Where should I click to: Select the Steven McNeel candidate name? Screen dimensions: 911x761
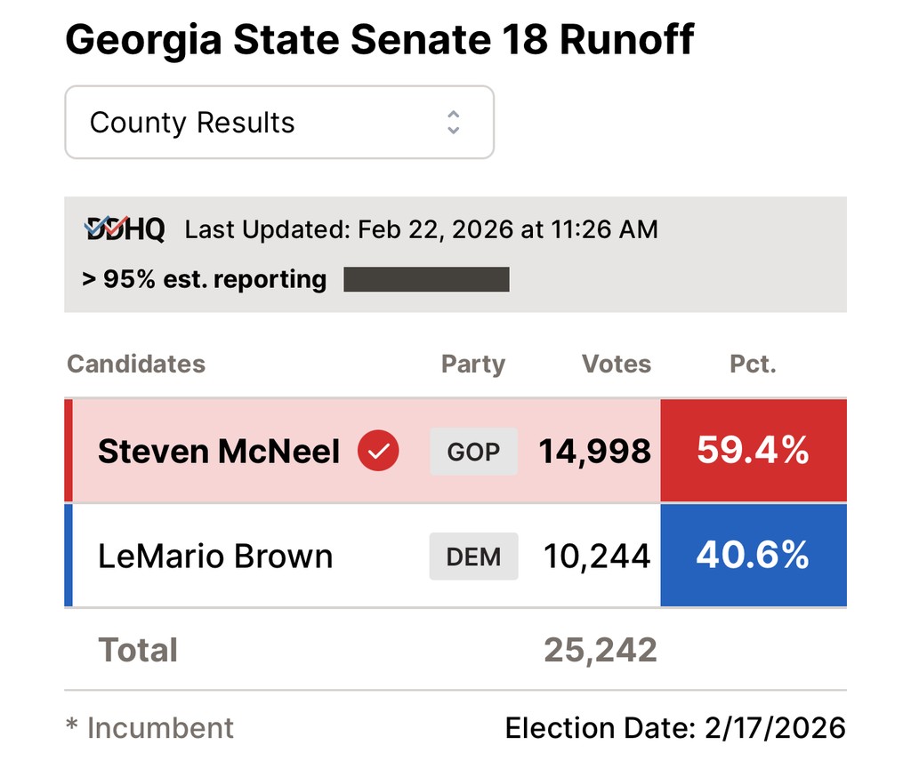pyautogui.click(x=219, y=452)
